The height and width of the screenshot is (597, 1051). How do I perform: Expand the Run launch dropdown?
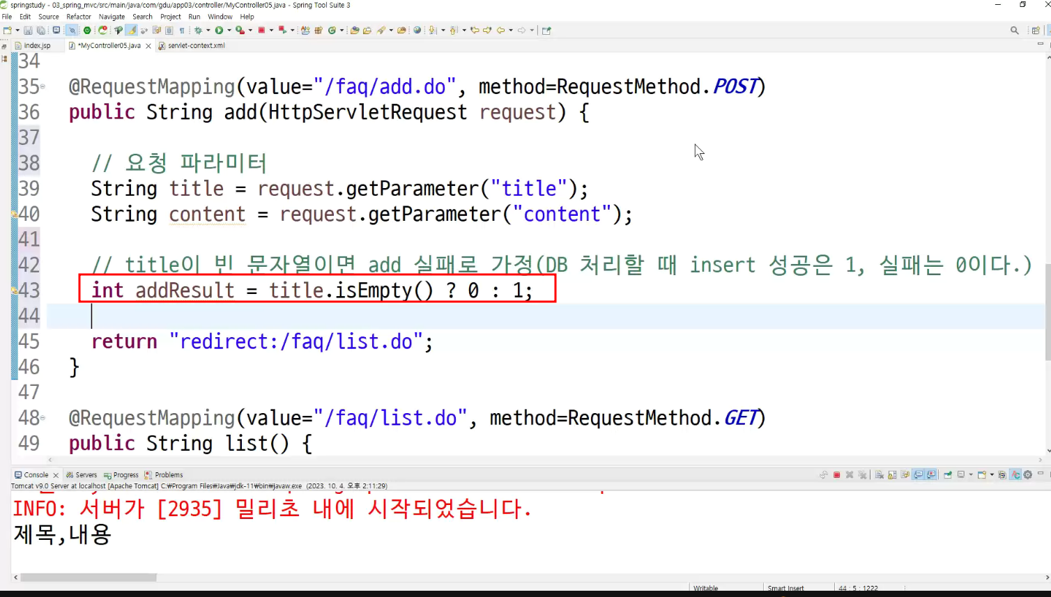pos(229,30)
